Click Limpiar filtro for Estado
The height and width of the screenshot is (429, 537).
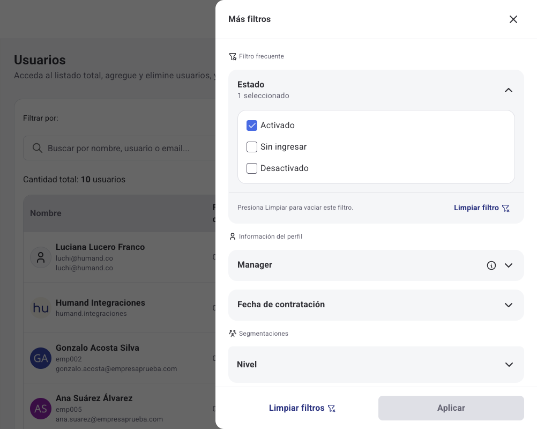coord(481,208)
